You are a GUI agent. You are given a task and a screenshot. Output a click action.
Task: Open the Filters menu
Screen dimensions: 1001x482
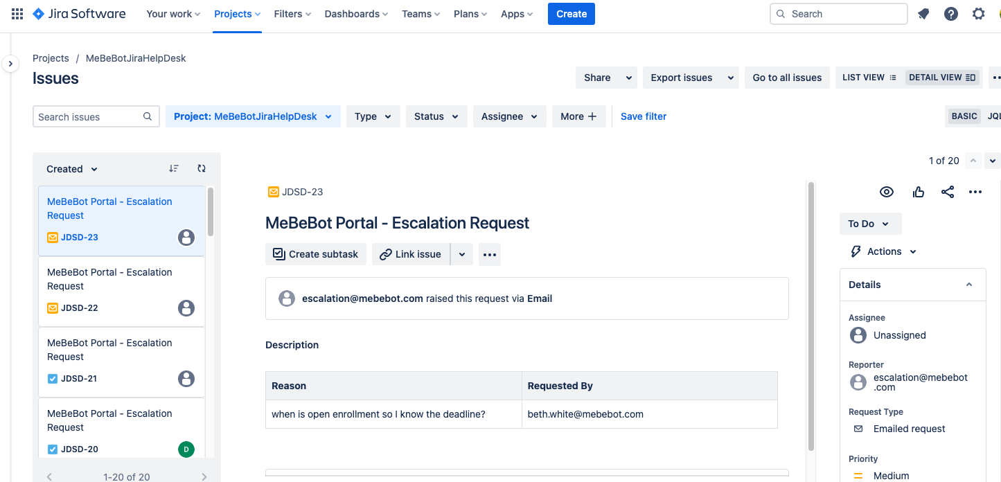(x=292, y=14)
